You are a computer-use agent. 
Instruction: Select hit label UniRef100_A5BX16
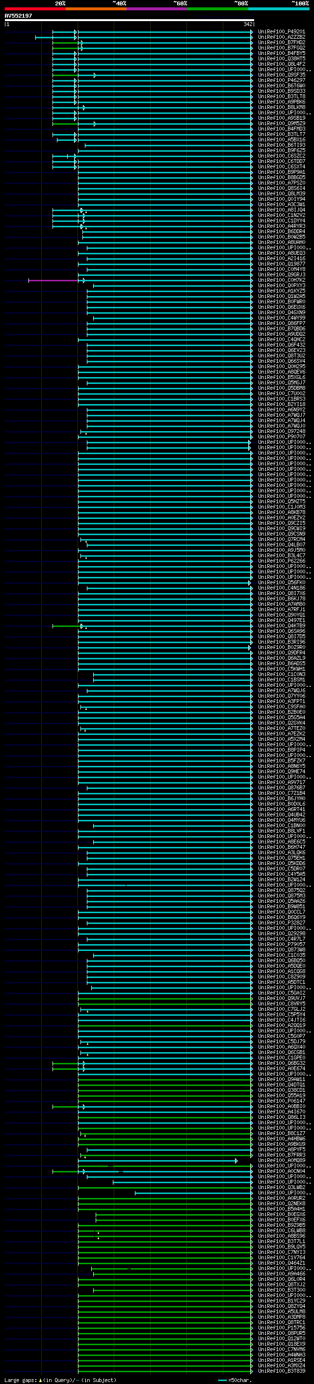(x=282, y=140)
